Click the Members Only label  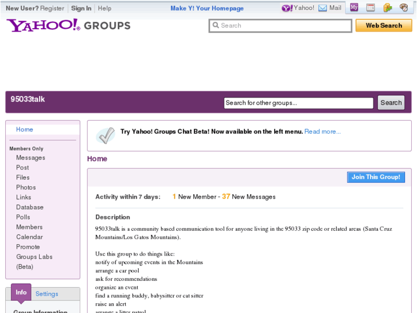(26, 149)
